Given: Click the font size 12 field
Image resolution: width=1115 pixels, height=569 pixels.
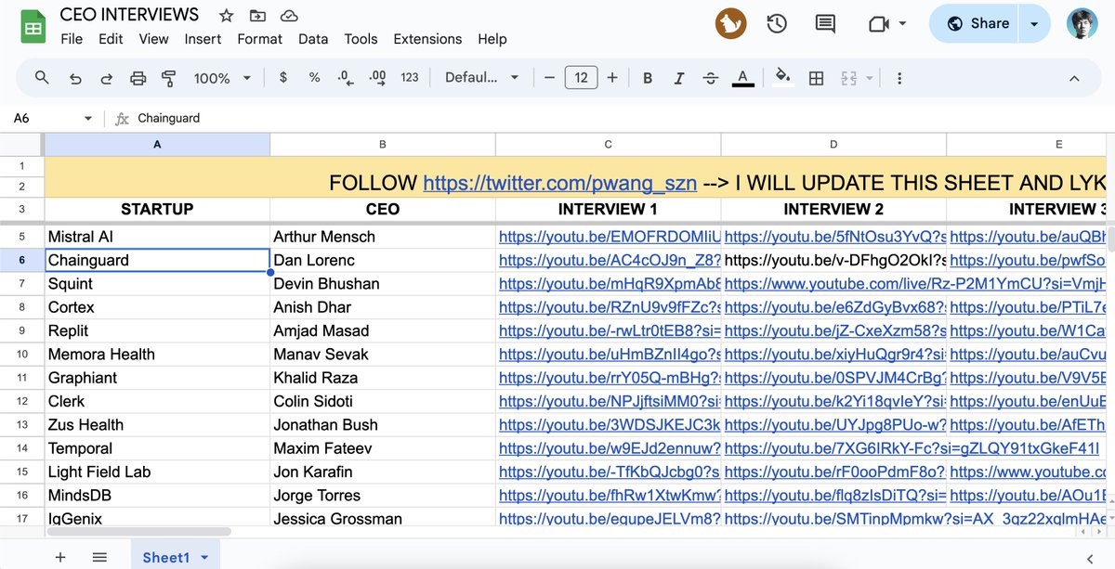Looking at the screenshot, I should pos(582,78).
